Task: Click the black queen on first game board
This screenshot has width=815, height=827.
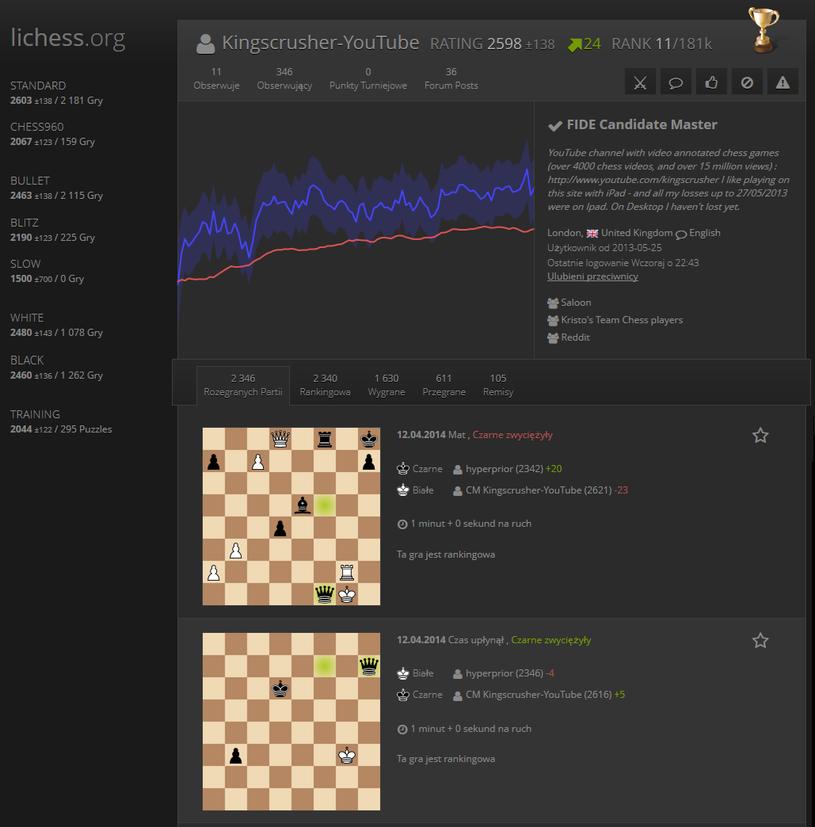Action: [x=325, y=594]
